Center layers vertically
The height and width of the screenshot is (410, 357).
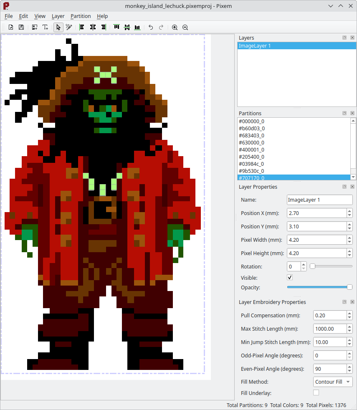[x=127, y=27]
